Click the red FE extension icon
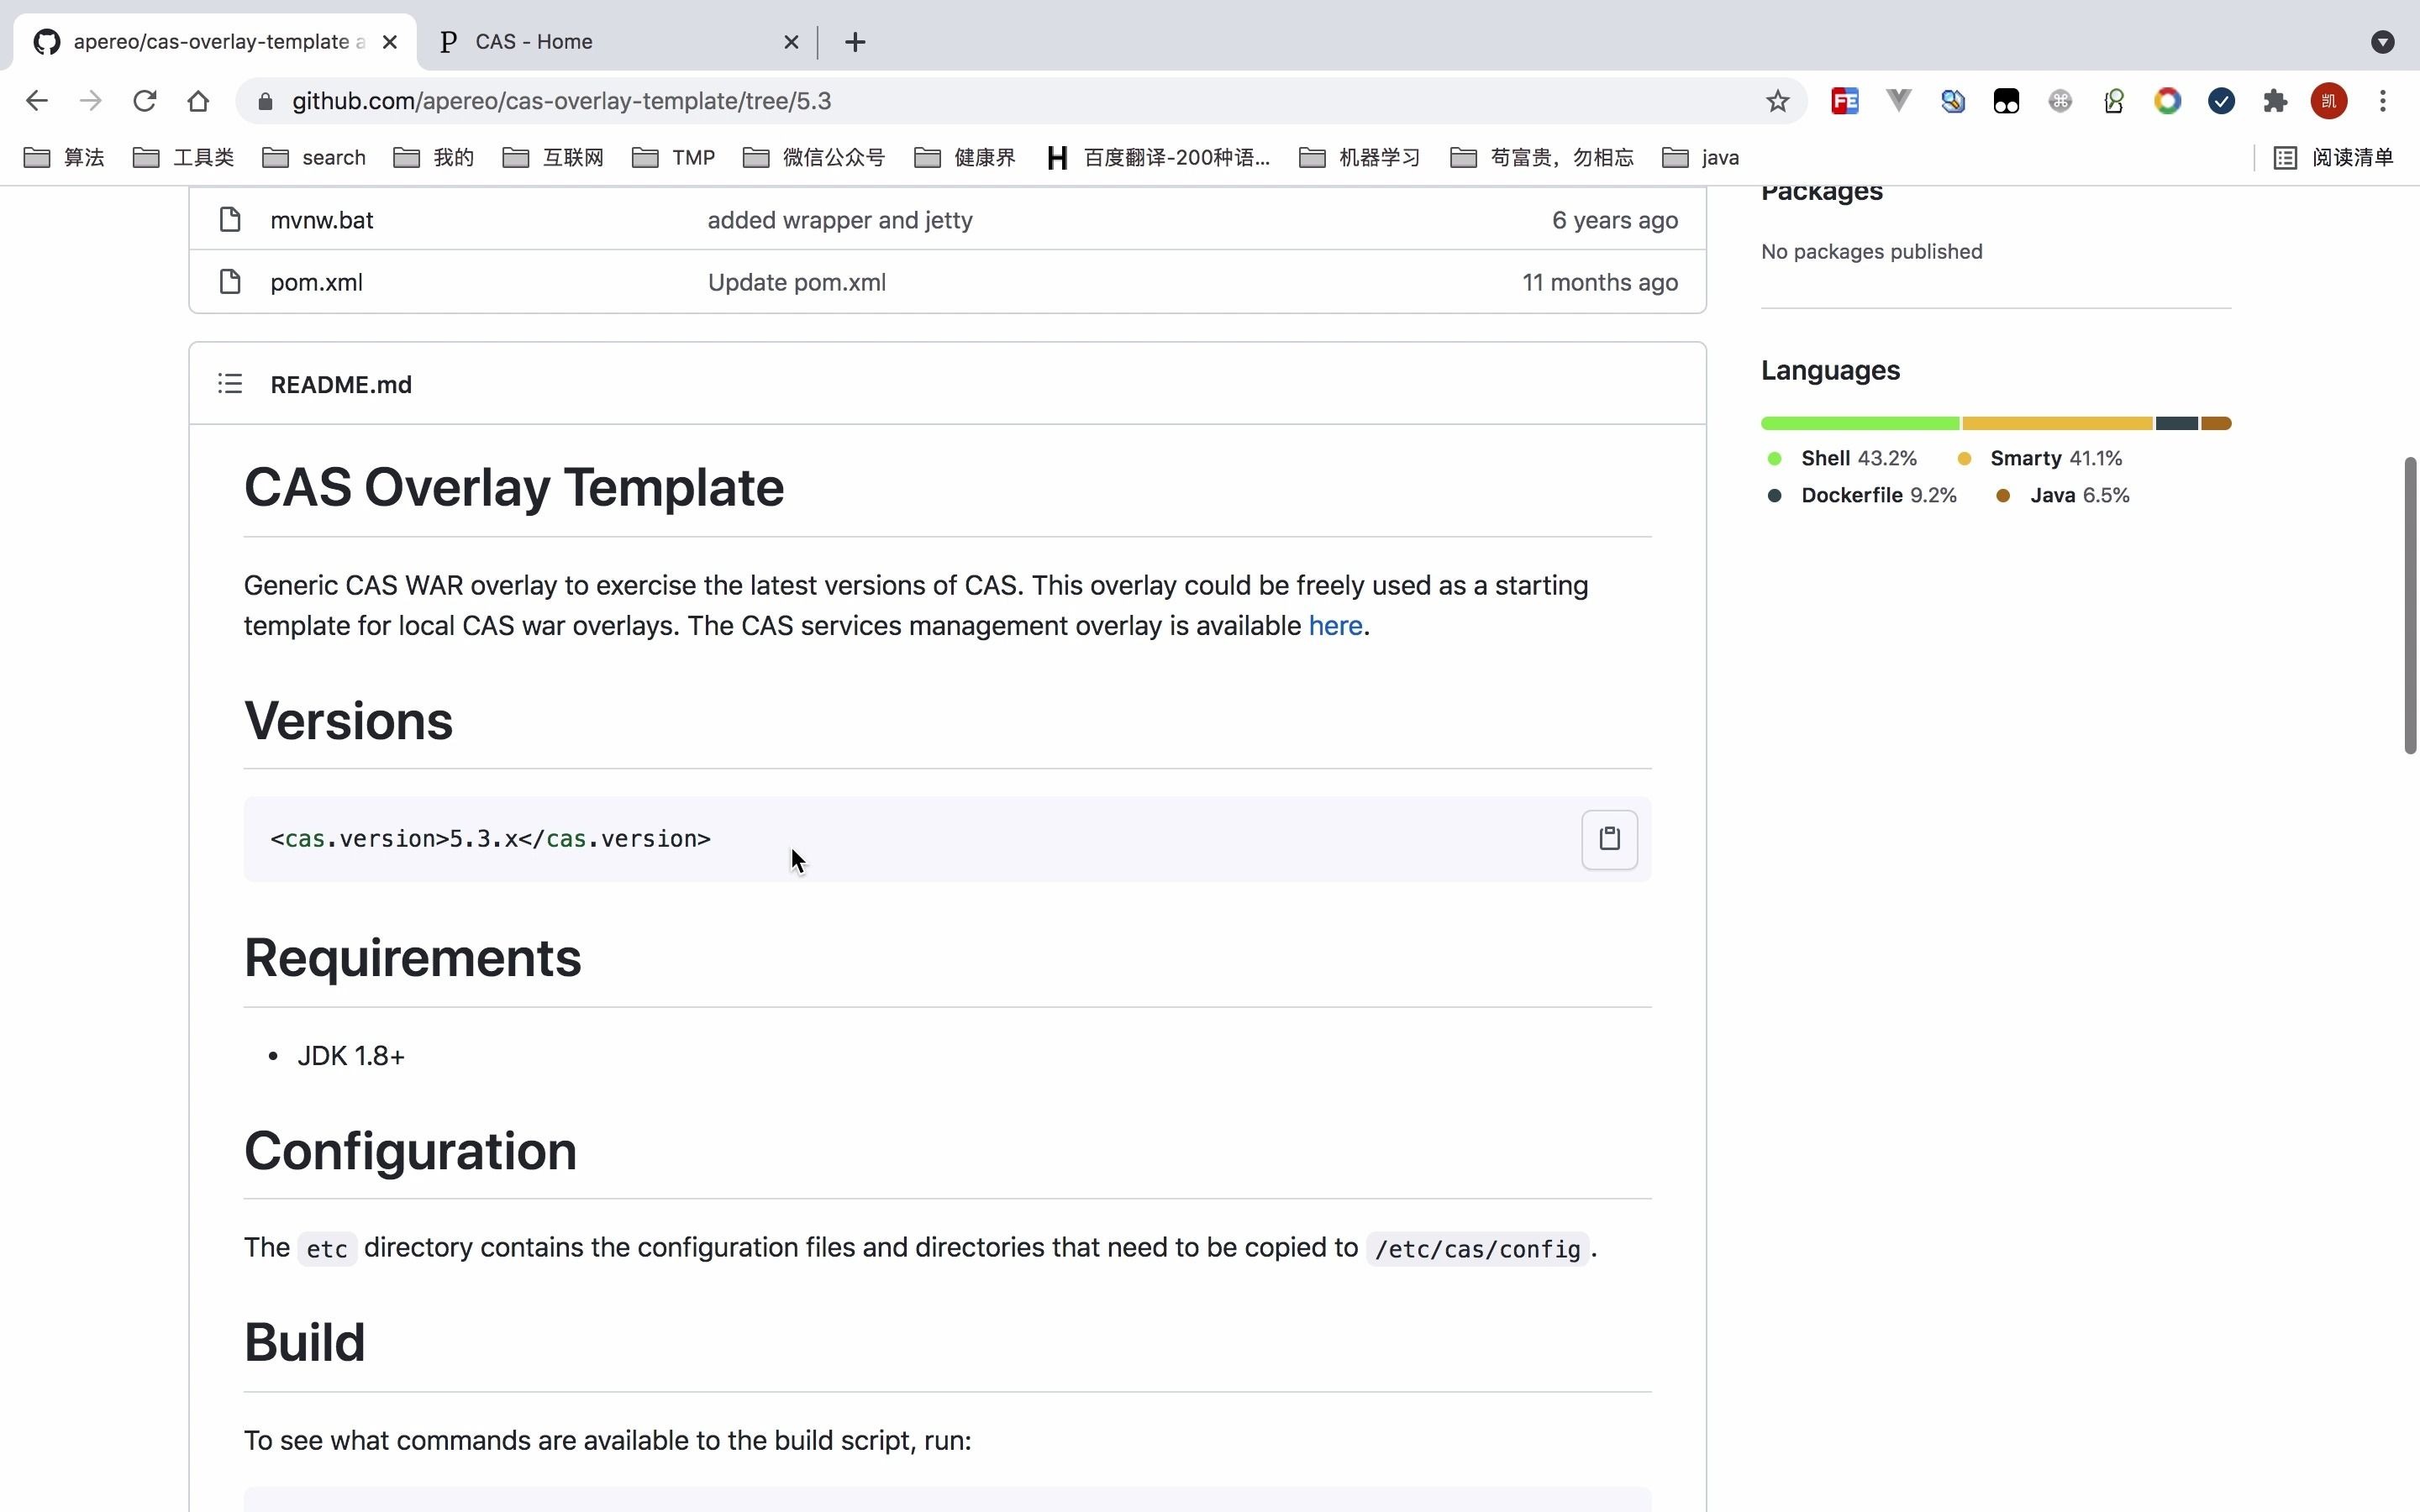The height and width of the screenshot is (1512, 2420). point(1845,101)
